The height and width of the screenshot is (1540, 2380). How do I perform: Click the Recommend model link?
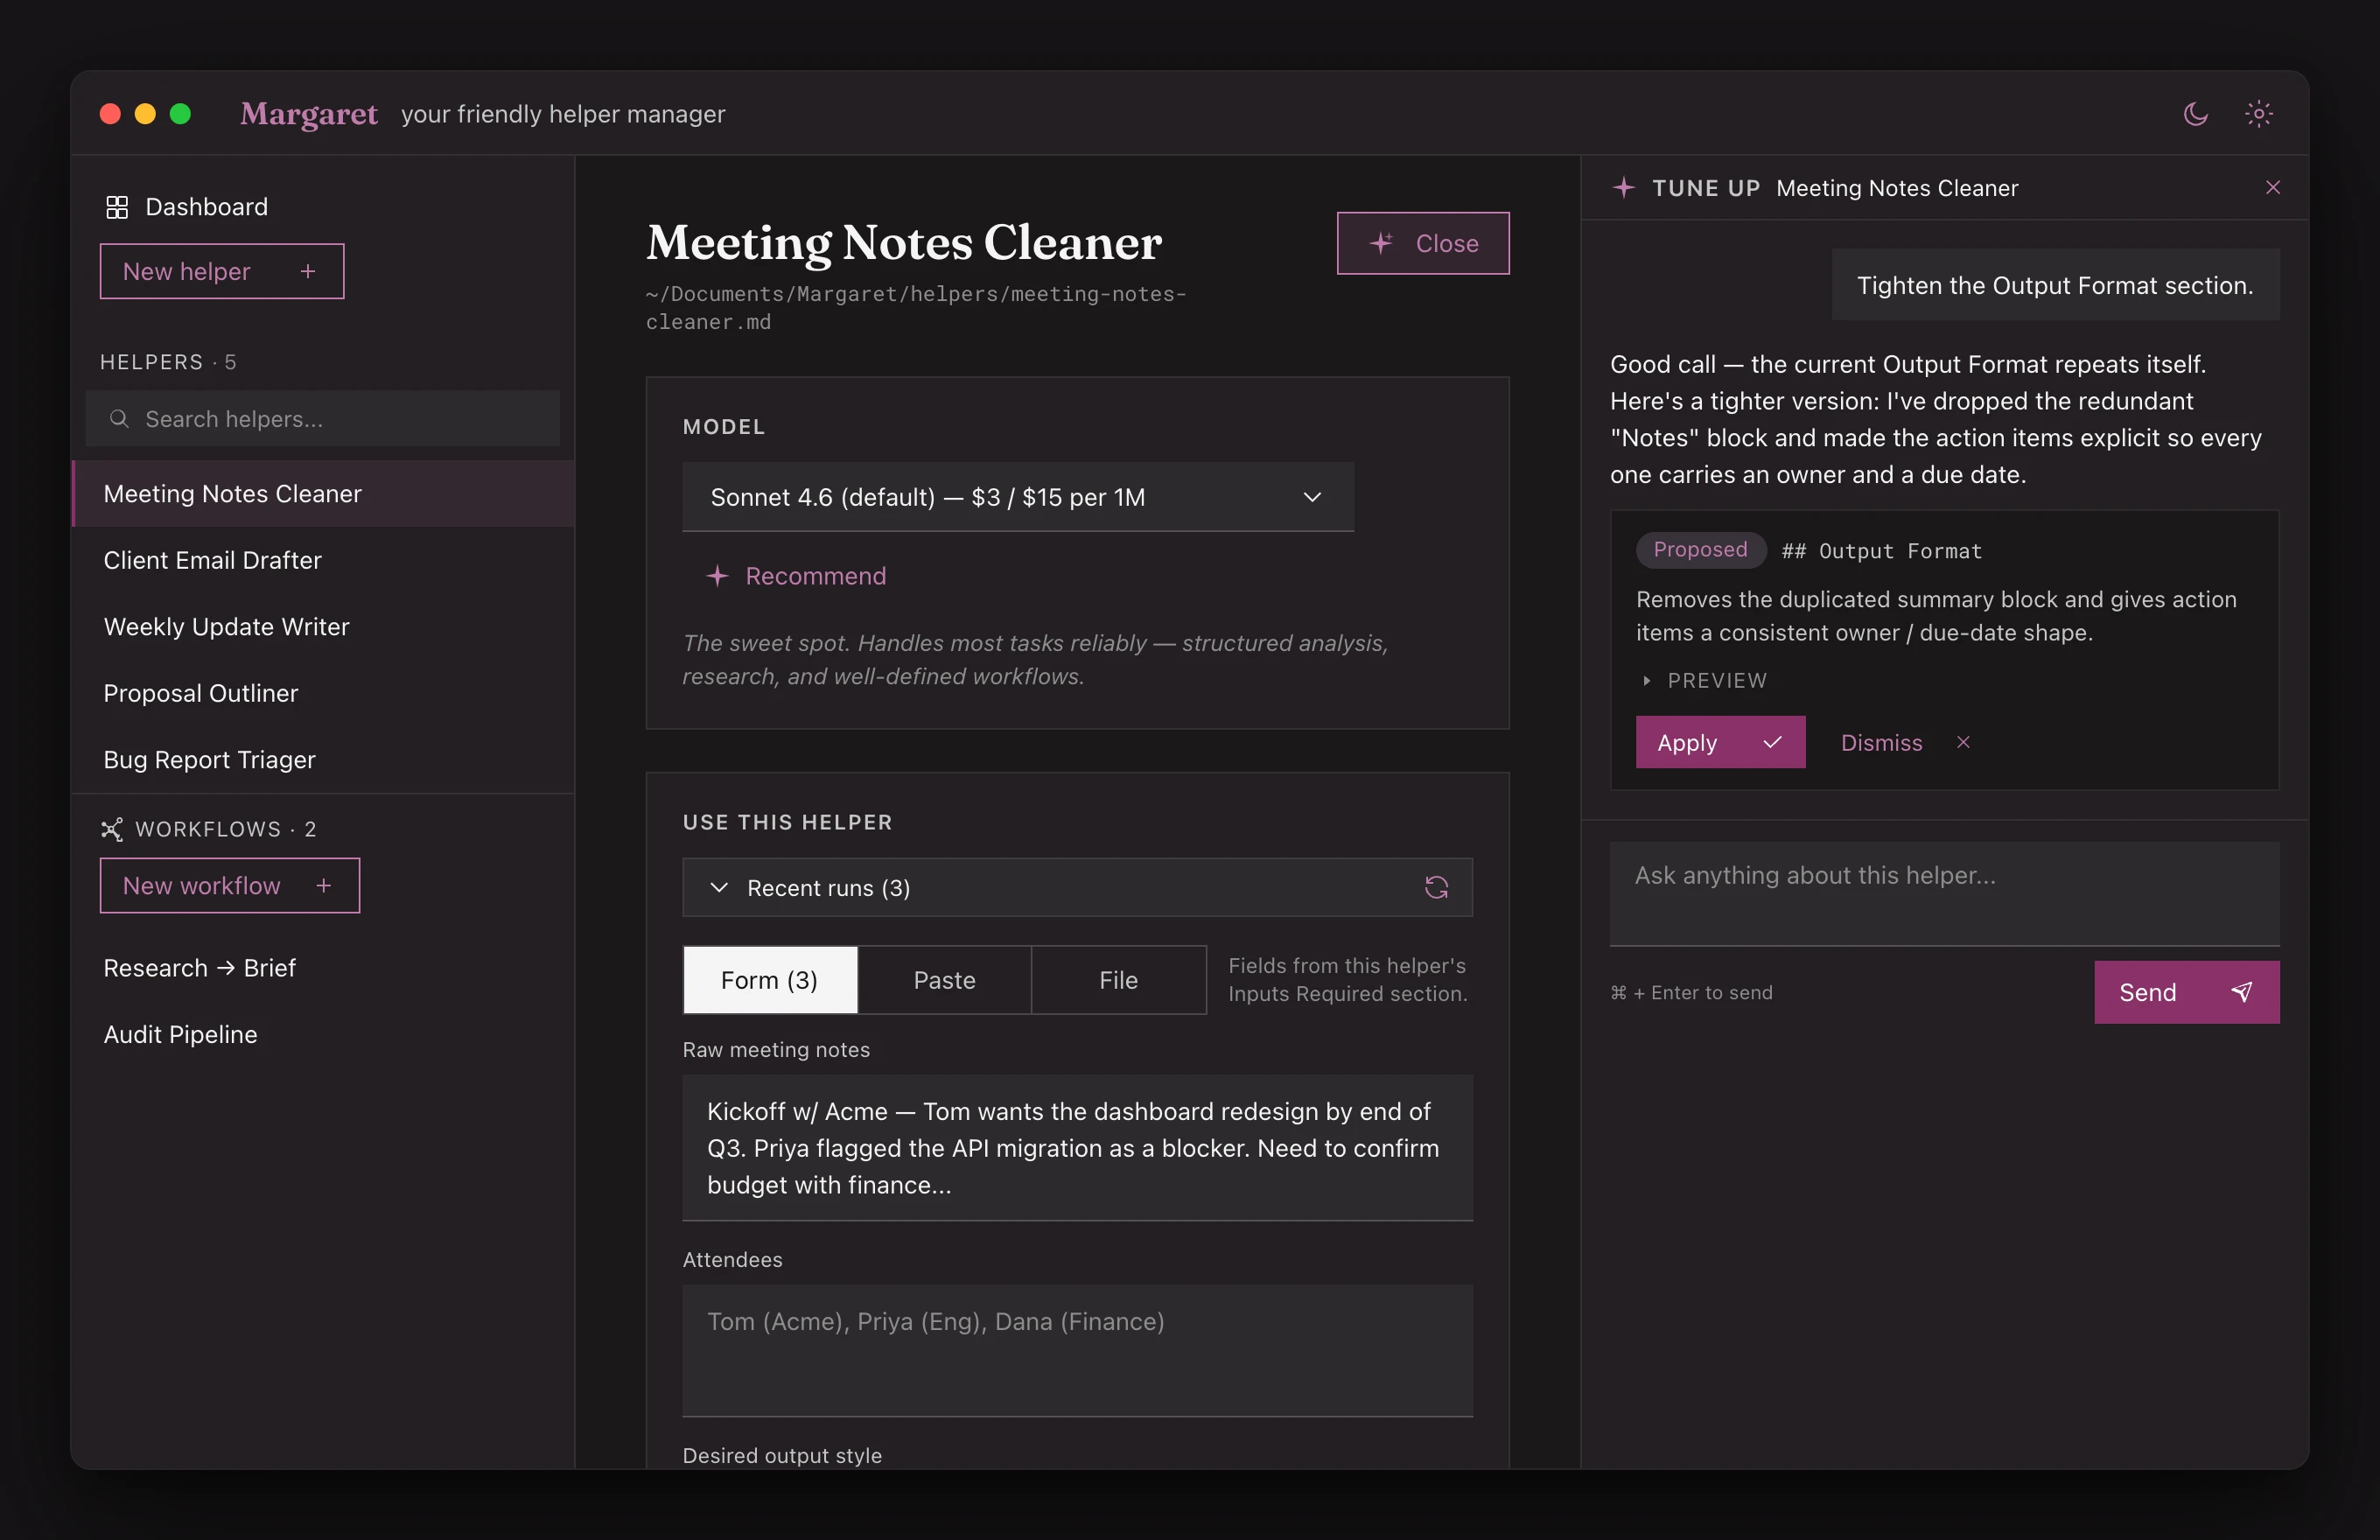click(797, 576)
